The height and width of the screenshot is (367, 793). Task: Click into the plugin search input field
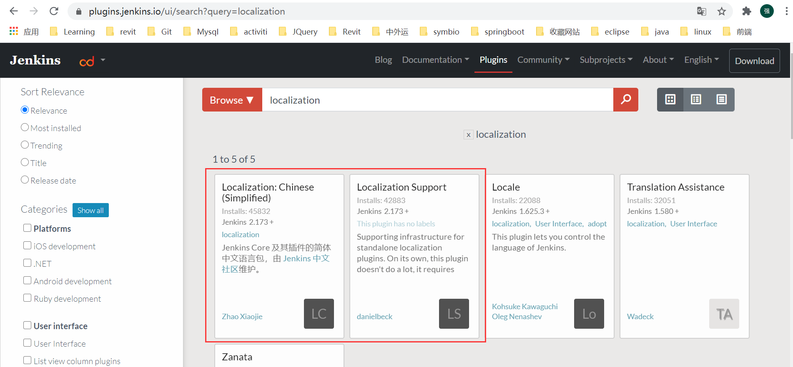click(x=438, y=99)
